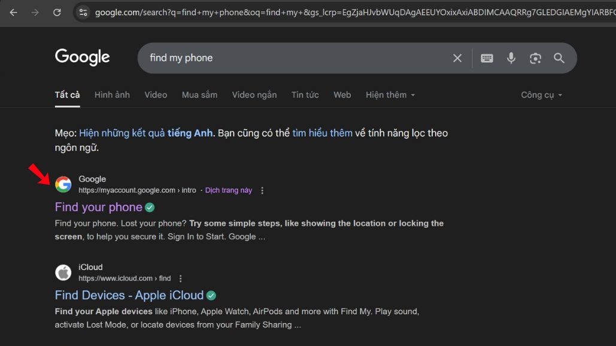This screenshot has width=616, height=346.
Task: Reload the page with refresh icon
Action: point(57,12)
